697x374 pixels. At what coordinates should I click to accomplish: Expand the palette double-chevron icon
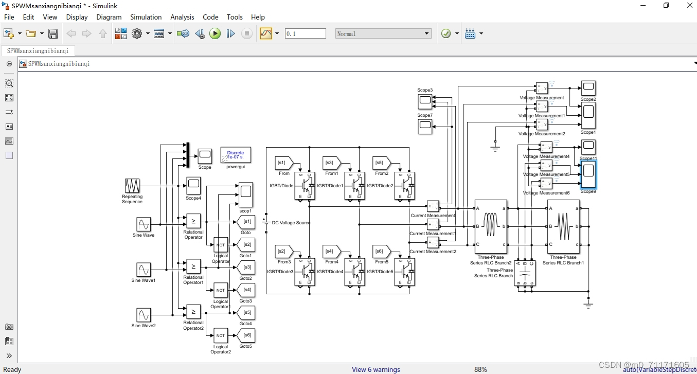[9, 355]
